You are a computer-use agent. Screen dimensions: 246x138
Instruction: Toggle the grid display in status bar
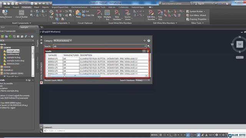point(161,135)
